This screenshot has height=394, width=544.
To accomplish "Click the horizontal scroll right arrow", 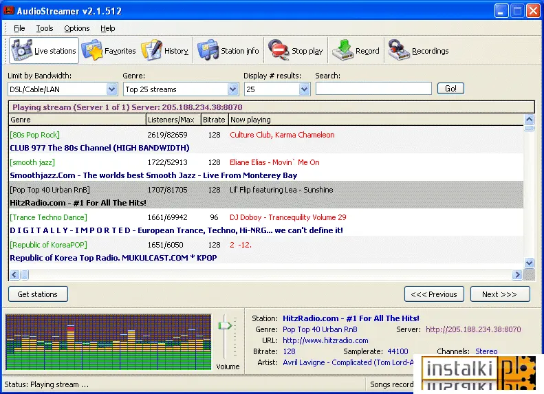I will coord(517,274).
